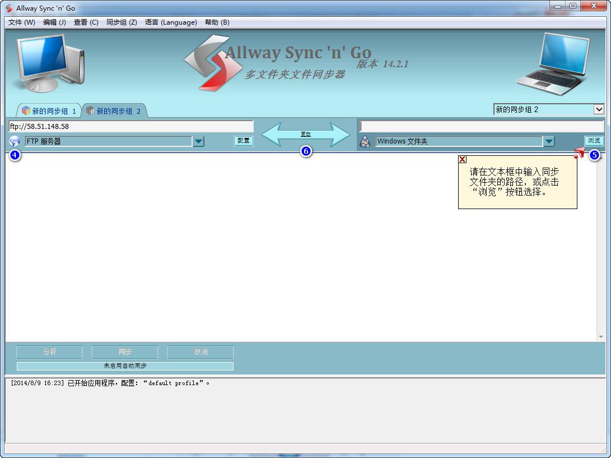The height and width of the screenshot is (458, 611).
Task: Click the desktop computer image
Action: tap(49, 63)
